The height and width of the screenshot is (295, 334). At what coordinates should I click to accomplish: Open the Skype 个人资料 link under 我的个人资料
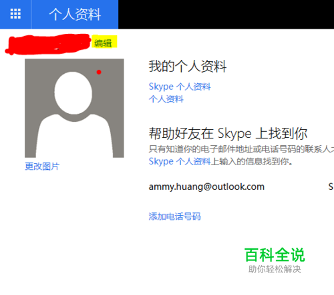[180, 87]
